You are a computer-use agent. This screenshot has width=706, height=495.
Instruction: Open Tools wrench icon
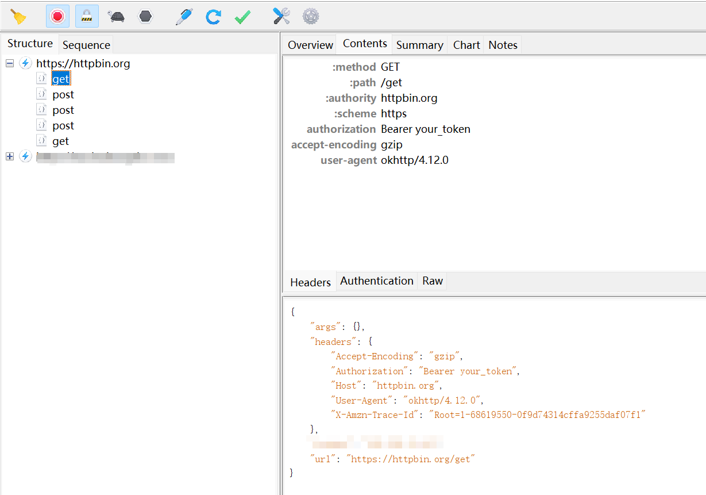point(281,16)
